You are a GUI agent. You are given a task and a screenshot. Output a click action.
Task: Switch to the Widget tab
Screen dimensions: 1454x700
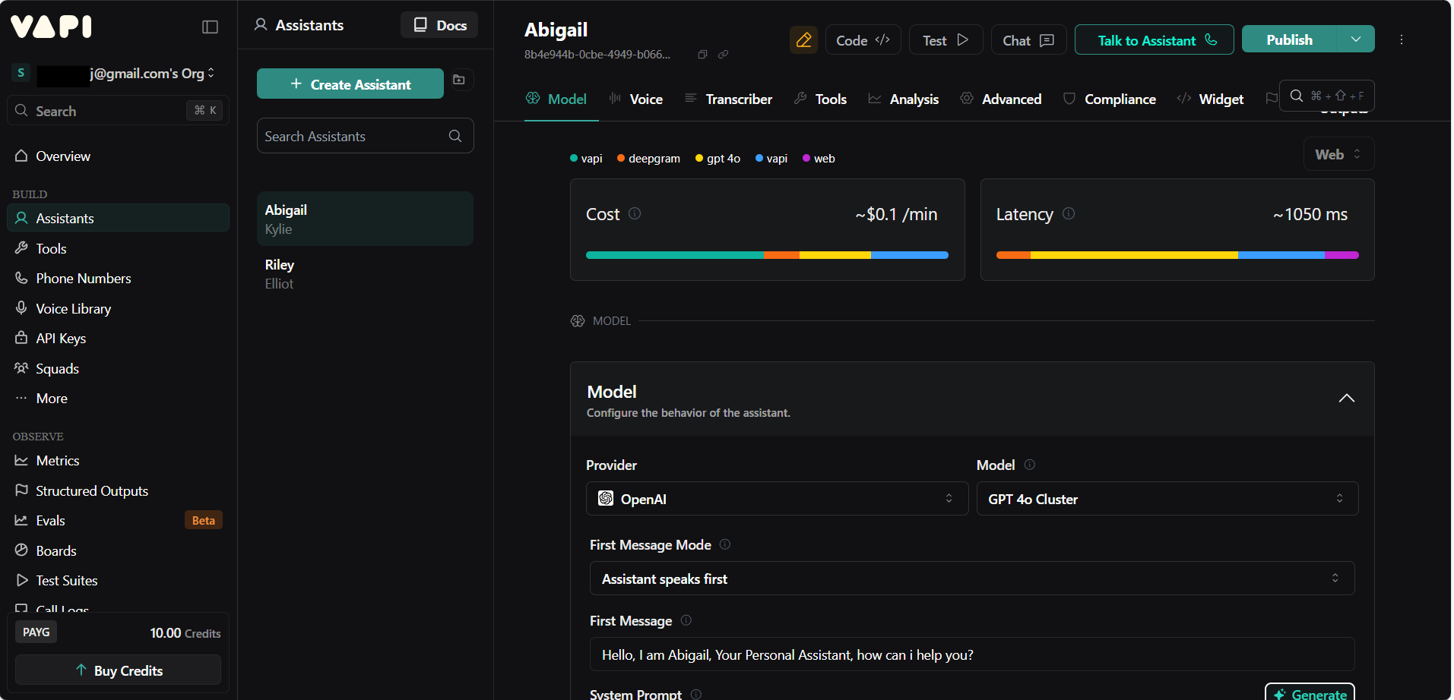click(1210, 99)
